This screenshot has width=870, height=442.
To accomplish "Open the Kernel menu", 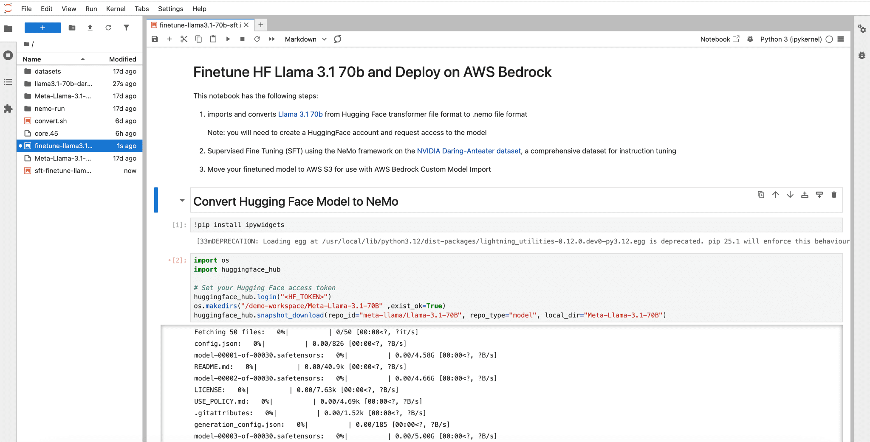I will click(x=116, y=8).
